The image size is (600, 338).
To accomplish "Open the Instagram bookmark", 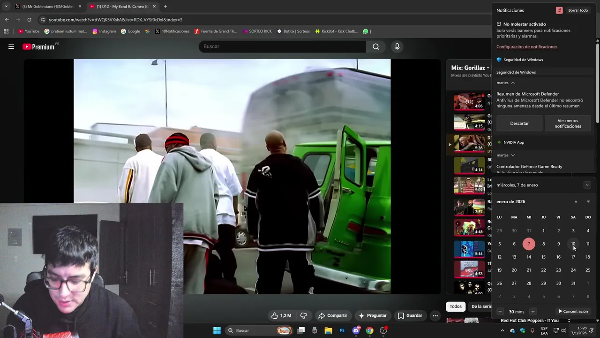I will tap(104, 31).
